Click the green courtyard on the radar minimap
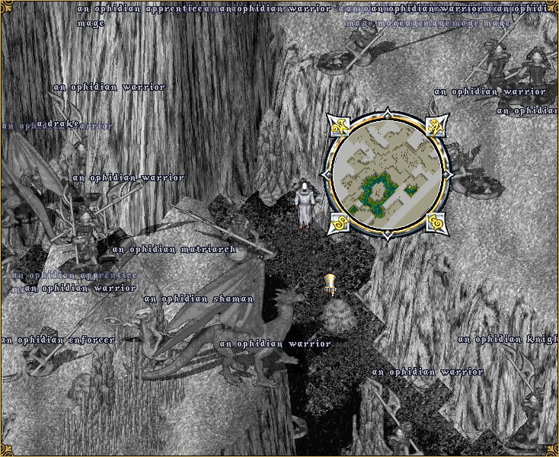 [378, 190]
